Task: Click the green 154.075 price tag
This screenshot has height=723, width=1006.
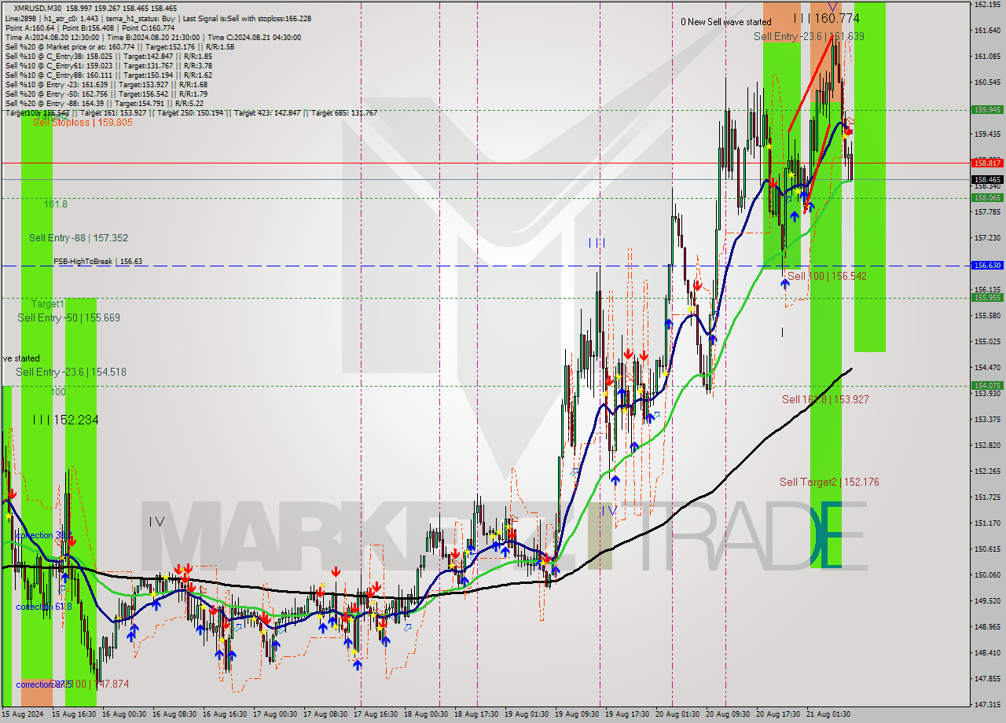Action: (x=987, y=386)
